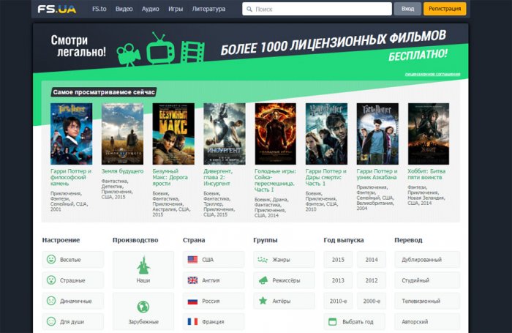This screenshot has width=512, height=333.
Task: Click the Вход login button
Action: [x=407, y=9]
